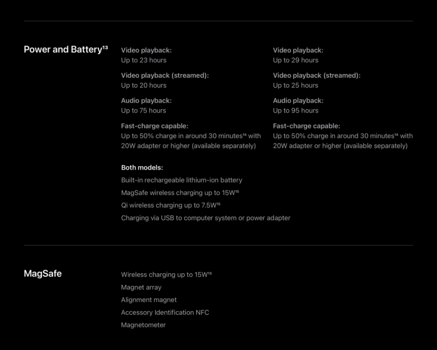The height and width of the screenshot is (350, 437).
Task: Click footnote 15 after MagSafe section's Wireless charging line
Action: point(210,273)
